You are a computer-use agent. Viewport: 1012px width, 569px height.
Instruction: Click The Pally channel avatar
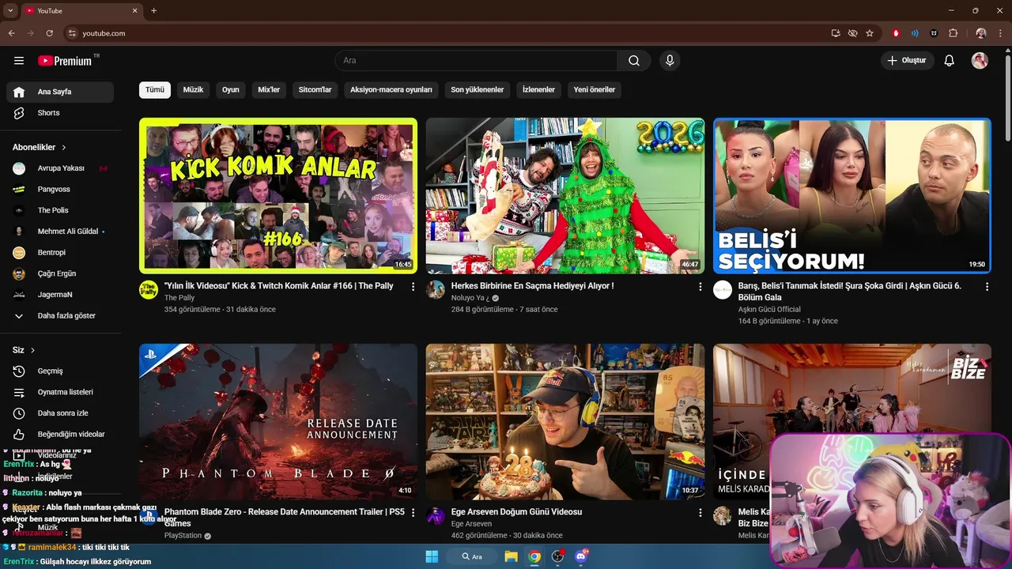click(149, 289)
